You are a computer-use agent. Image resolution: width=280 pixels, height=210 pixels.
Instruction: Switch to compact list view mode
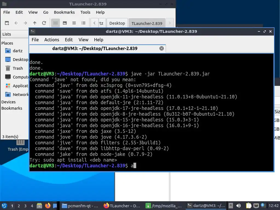74,23
